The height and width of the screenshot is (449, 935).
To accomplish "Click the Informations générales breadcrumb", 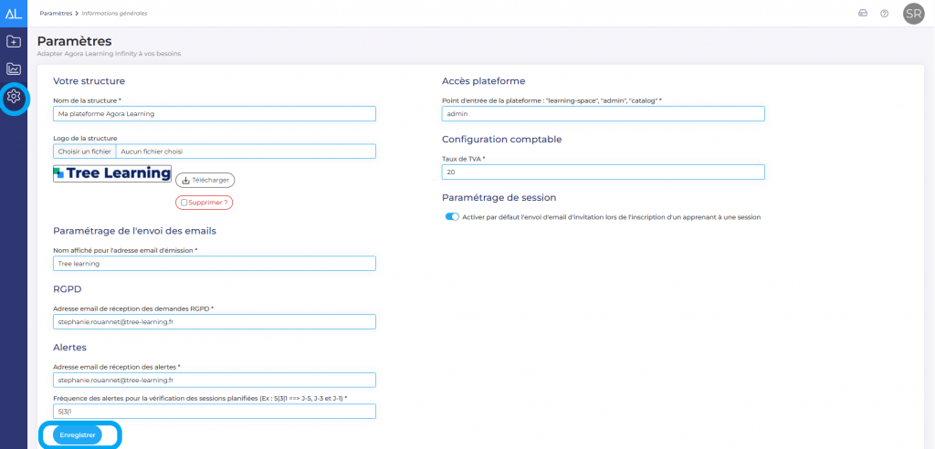I will 114,13.
